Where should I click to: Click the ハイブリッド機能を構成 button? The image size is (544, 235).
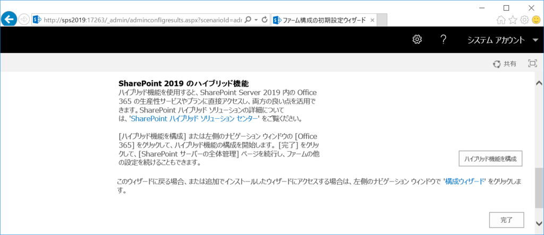pyautogui.click(x=490, y=159)
